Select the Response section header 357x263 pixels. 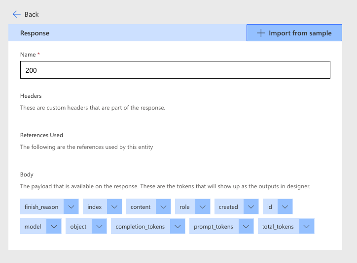click(x=35, y=33)
